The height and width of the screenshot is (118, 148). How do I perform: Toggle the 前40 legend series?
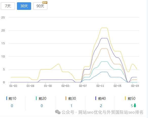(100, 99)
